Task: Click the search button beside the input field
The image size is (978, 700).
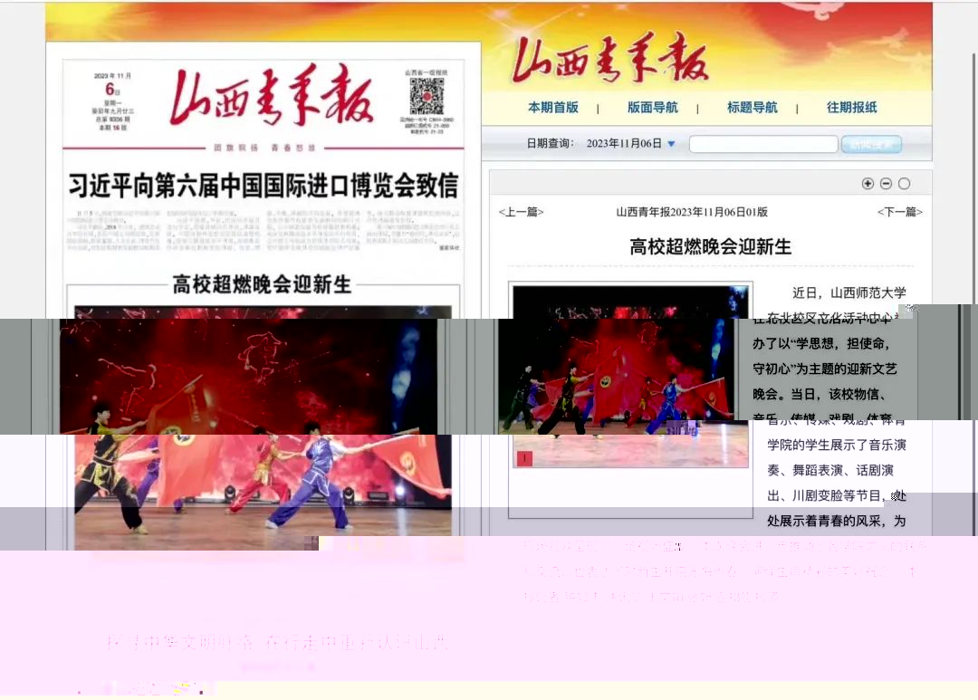Action: (871, 144)
